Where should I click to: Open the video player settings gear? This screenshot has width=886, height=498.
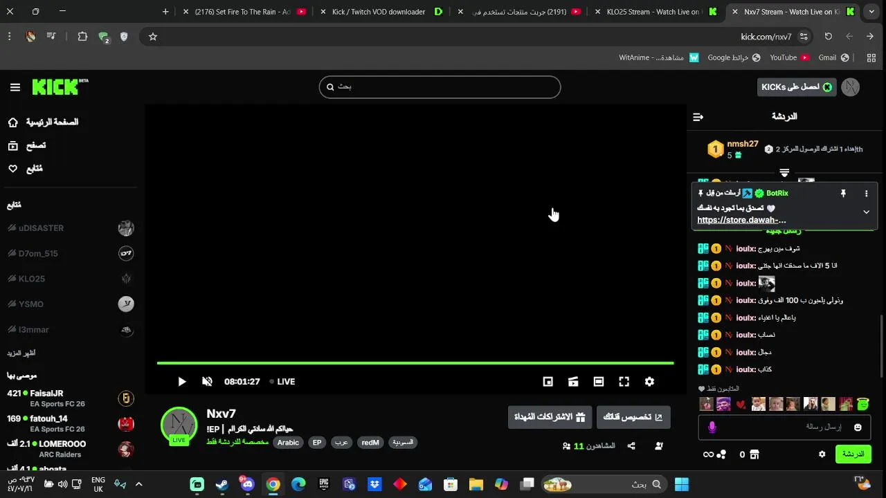[x=649, y=382]
